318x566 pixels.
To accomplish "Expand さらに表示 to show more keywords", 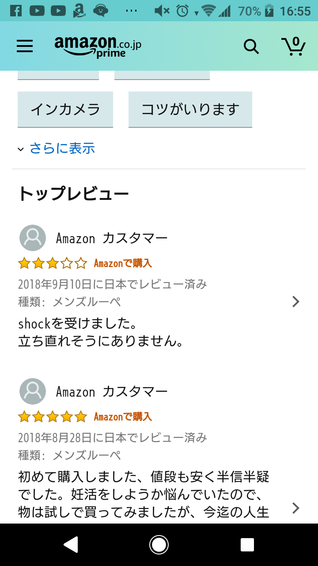I will pos(56,148).
